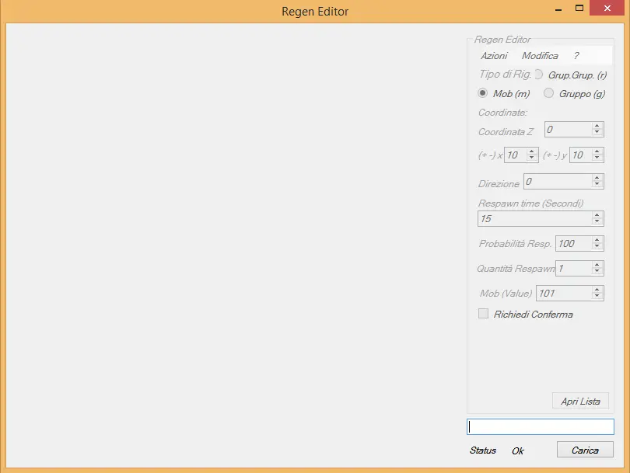Open the Azioni menu

(x=494, y=56)
